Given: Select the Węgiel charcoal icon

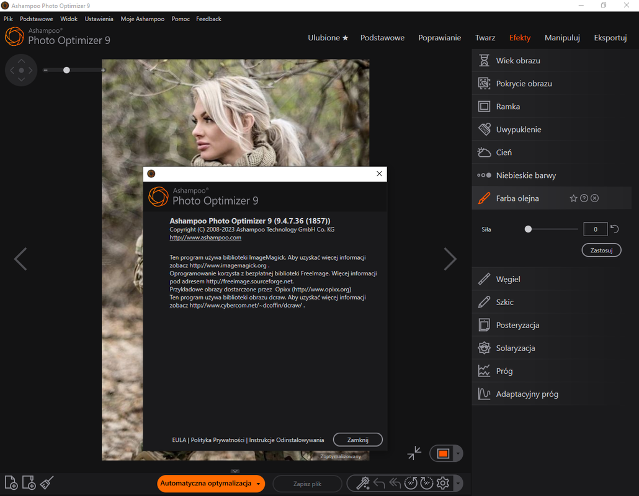Looking at the screenshot, I should tap(484, 279).
